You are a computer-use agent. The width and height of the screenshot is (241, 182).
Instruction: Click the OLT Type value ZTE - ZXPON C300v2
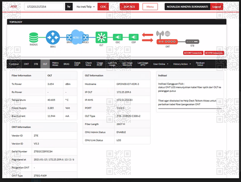point(128,116)
